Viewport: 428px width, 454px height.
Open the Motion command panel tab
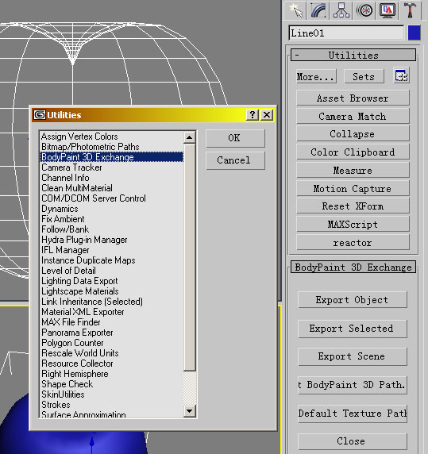pyautogui.click(x=364, y=10)
